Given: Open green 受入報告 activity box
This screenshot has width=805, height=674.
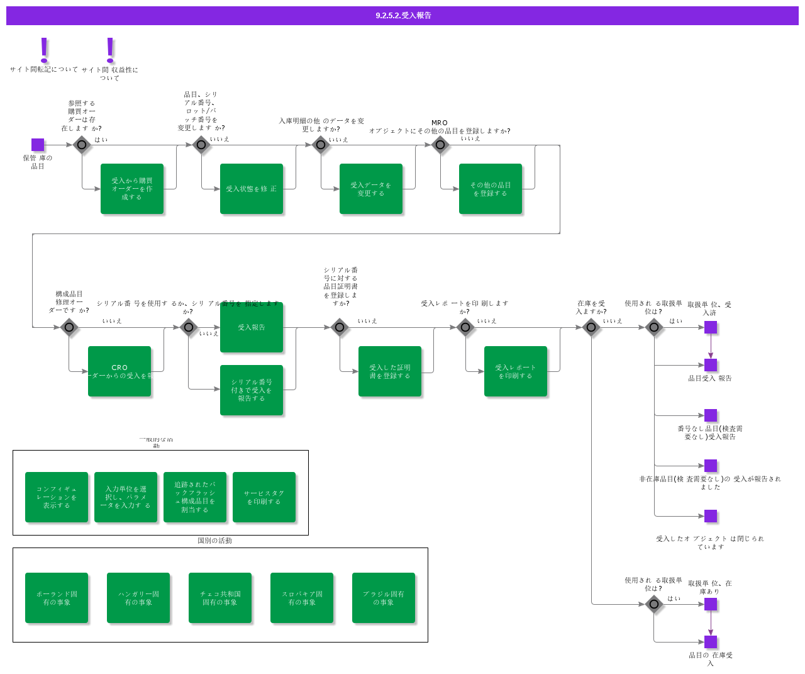Looking at the screenshot, I should [252, 327].
